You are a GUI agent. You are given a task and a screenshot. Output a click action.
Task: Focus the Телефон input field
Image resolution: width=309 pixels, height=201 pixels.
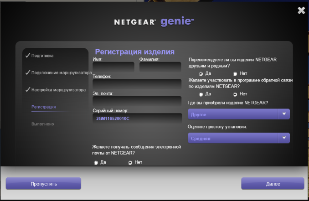click(x=137, y=84)
